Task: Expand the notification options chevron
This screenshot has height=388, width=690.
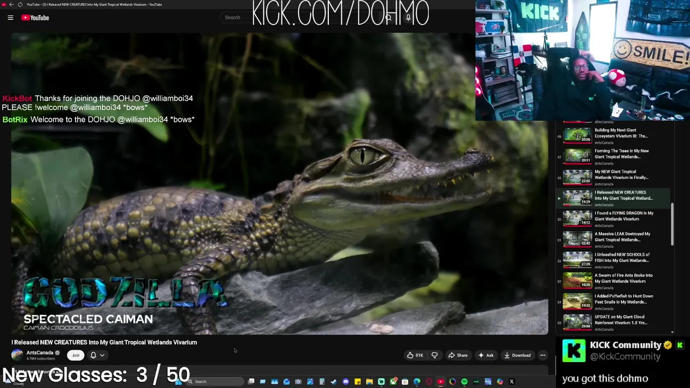Action: (x=102, y=355)
